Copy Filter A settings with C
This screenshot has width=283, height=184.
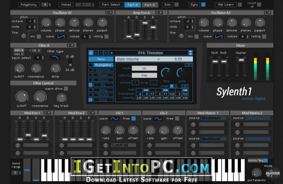(x=69, y=46)
